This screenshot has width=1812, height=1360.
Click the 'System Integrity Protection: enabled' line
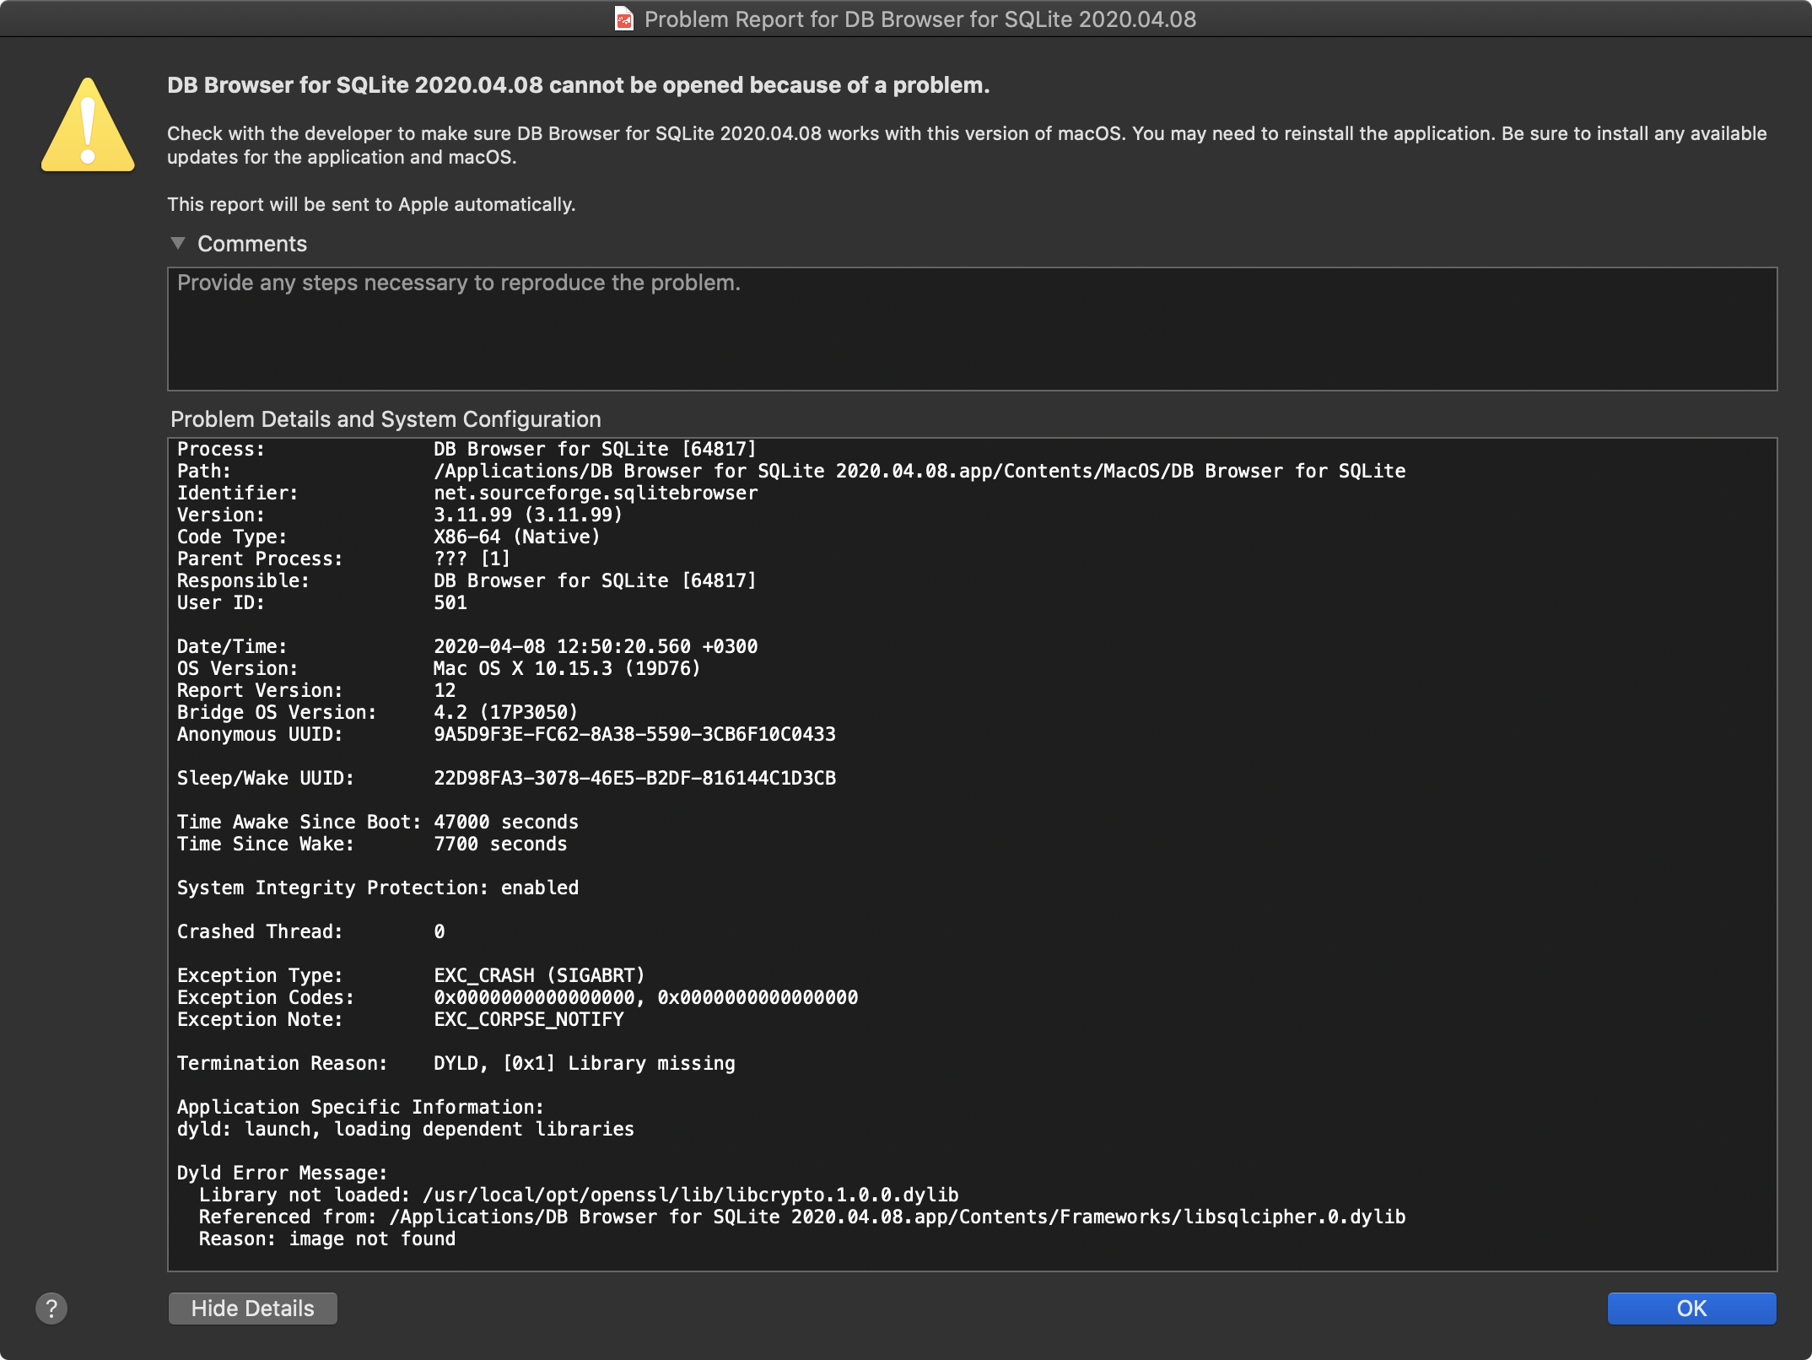(x=378, y=888)
